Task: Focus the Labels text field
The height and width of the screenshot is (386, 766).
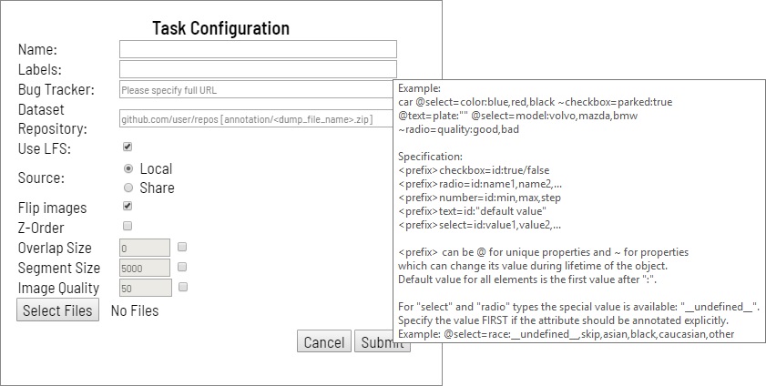Action: pos(258,69)
